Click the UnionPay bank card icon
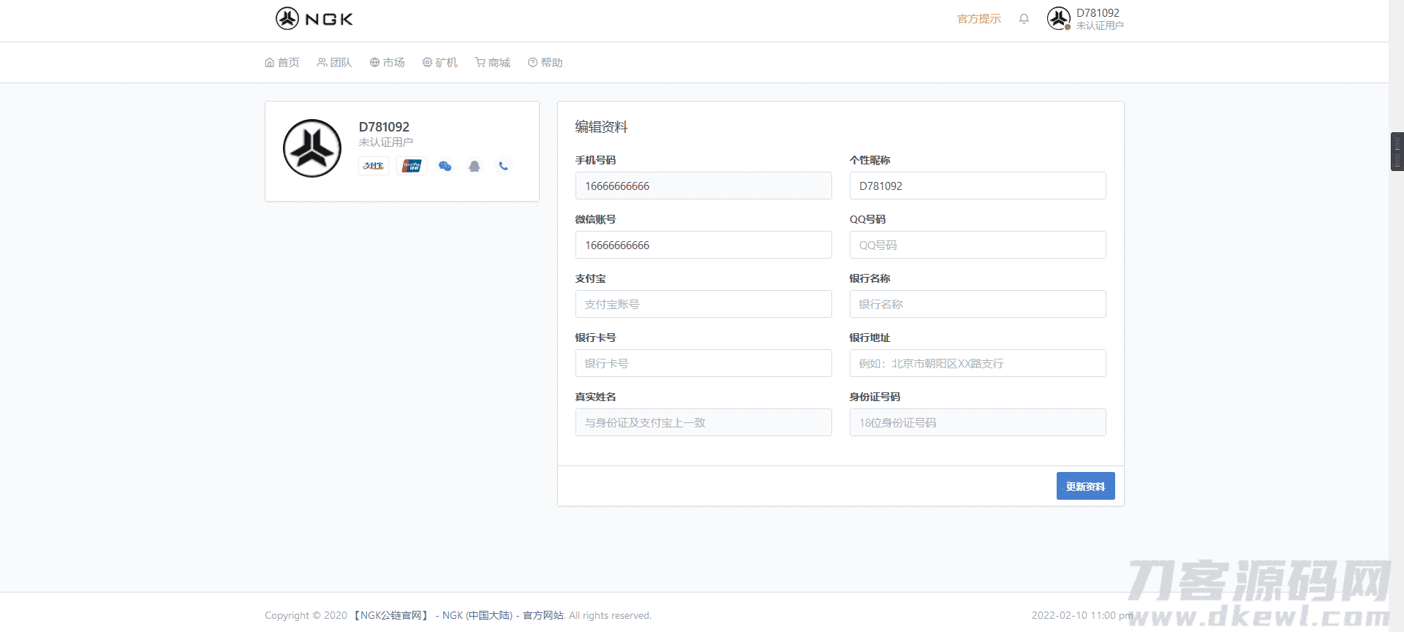 pos(412,166)
